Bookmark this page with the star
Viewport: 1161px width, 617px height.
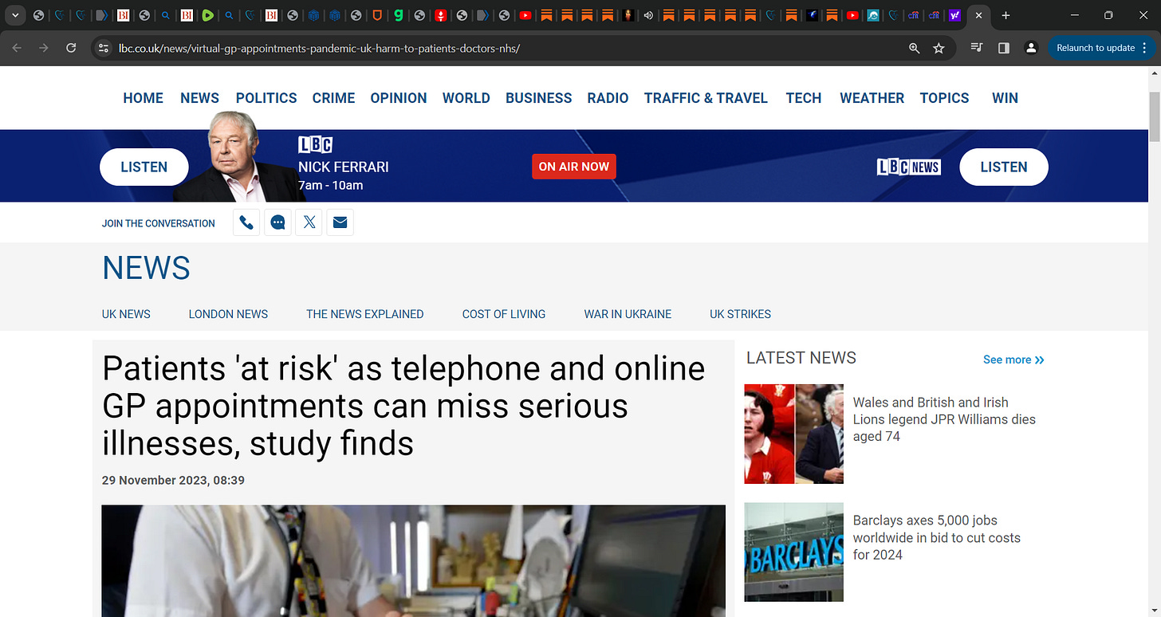(939, 48)
